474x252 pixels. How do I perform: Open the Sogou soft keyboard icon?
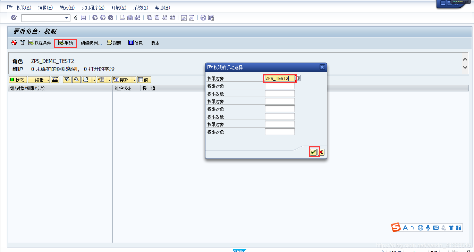(x=435, y=228)
